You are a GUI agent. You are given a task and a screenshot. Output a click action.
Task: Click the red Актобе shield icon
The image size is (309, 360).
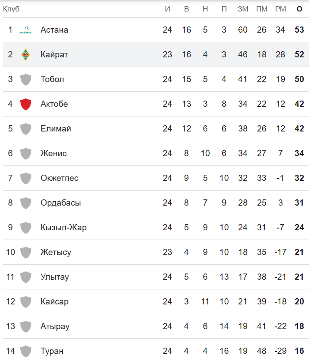point(26,104)
